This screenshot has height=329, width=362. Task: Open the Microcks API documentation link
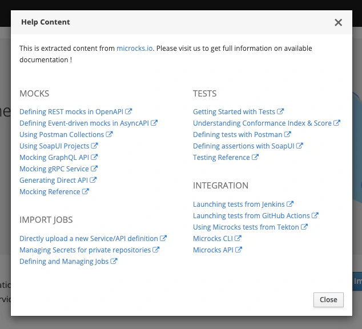(x=213, y=250)
